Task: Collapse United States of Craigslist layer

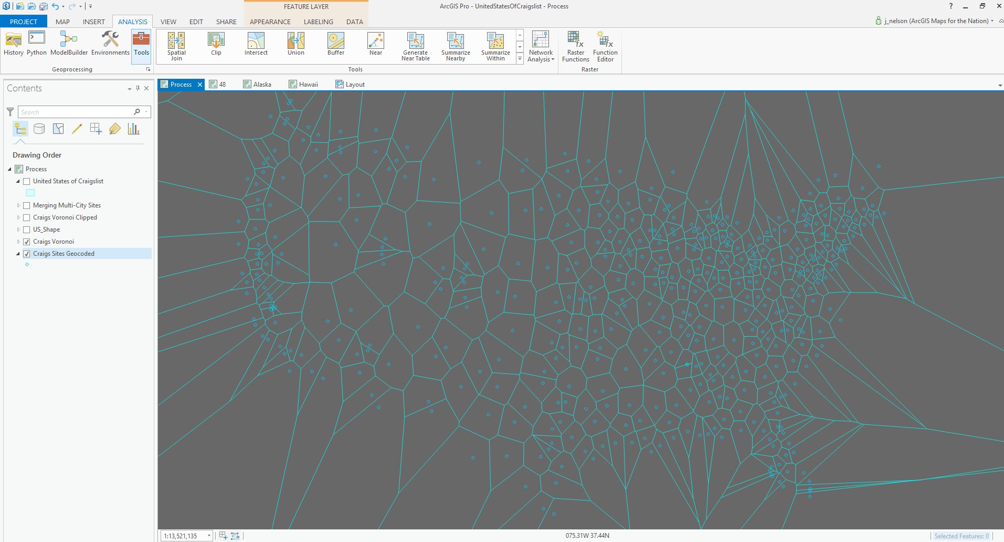Action: [x=18, y=181]
